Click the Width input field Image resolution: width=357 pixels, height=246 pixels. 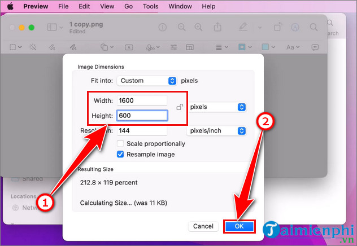(x=142, y=100)
